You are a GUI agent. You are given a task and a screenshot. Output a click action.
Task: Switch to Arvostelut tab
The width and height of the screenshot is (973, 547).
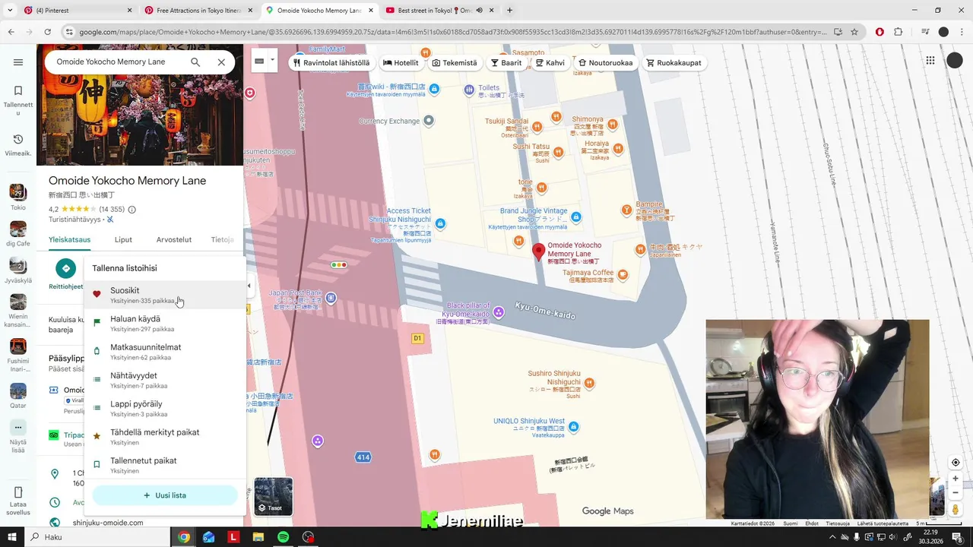point(174,239)
